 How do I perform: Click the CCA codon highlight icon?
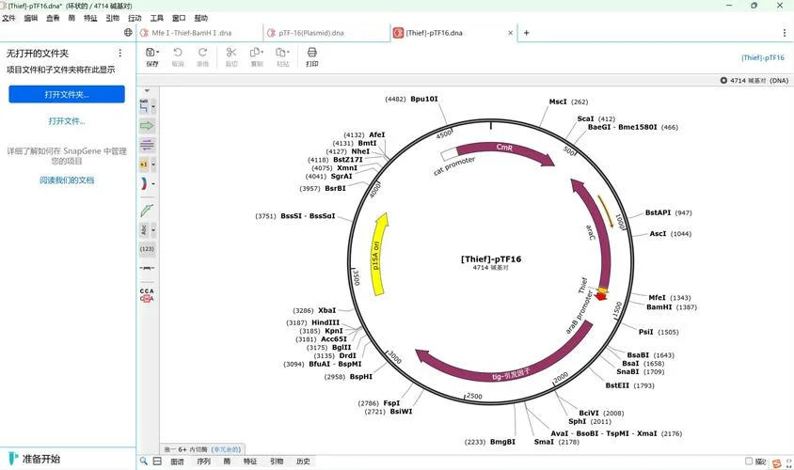[x=147, y=295]
